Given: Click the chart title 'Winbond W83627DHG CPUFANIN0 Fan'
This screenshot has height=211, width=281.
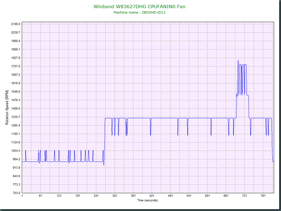Looking at the screenshot, I should tap(140, 7).
